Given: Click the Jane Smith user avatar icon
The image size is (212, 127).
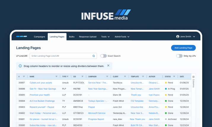Looking at the screenshot, I should (x=178, y=37).
